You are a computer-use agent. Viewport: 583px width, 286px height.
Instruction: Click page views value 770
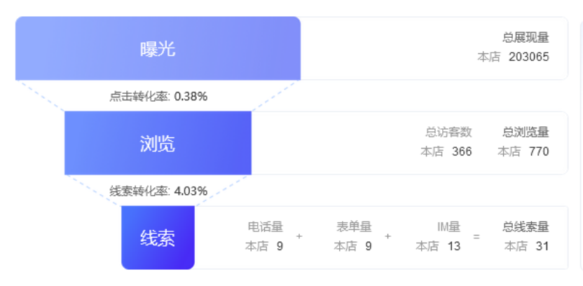coord(539,151)
